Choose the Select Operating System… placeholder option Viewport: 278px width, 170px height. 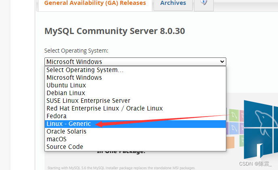[135, 70]
